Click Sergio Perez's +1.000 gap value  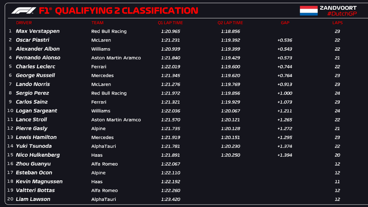285,93
